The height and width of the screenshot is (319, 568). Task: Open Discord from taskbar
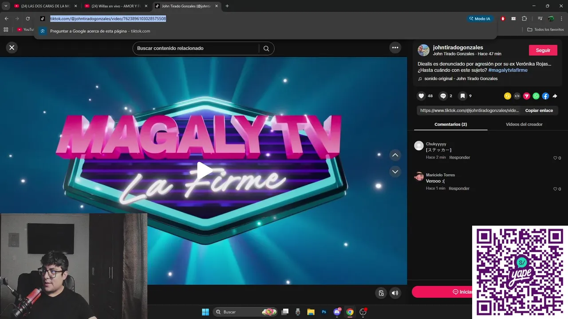coord(337,312)
